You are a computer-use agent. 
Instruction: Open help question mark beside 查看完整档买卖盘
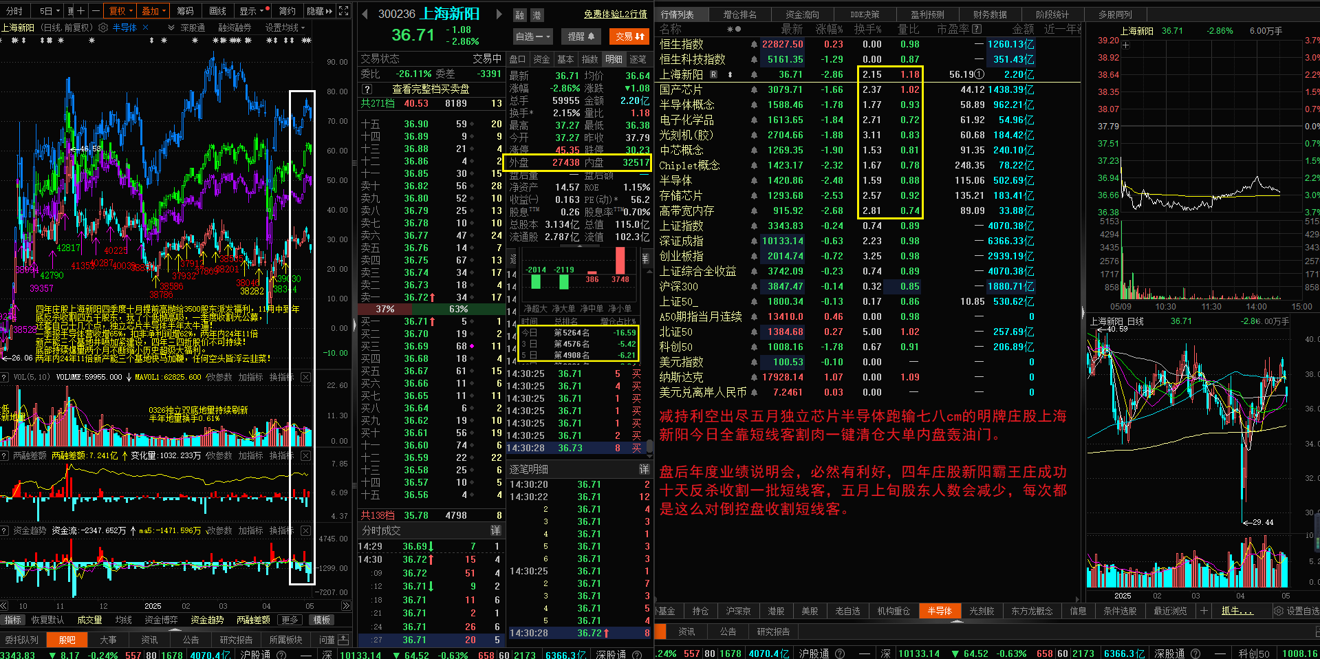[x=367, y=89]
